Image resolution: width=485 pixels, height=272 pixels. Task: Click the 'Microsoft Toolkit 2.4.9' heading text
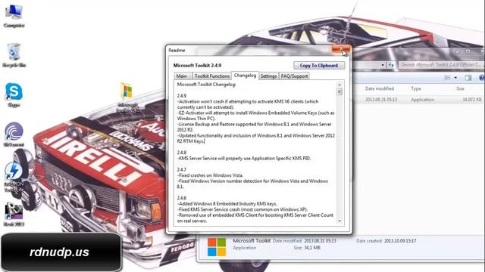coord(197,66)
